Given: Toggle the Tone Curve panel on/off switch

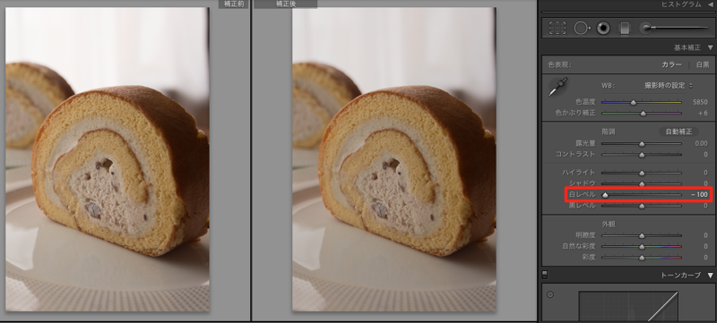Looking at the screenshot, I should tap(544, 275).
